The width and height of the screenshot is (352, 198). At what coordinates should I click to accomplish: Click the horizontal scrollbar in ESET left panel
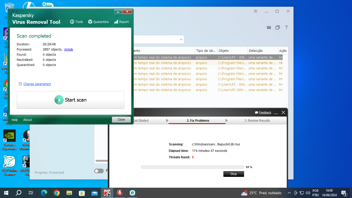[102, 161]
